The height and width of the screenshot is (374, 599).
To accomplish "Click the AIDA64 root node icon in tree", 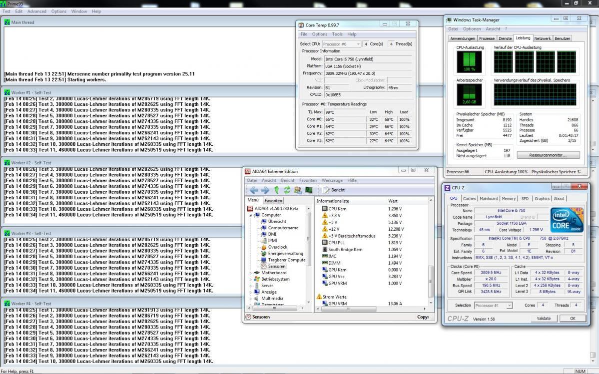I will [250, 208].
